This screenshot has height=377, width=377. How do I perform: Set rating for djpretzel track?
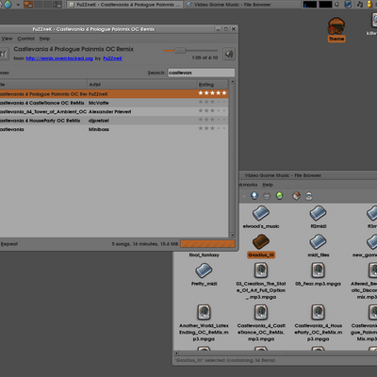point(212,120)
